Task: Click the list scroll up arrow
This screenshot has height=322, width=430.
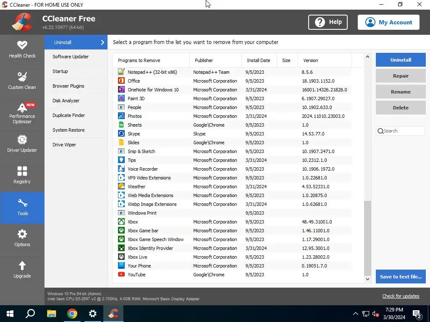Action: coord(367,57)
